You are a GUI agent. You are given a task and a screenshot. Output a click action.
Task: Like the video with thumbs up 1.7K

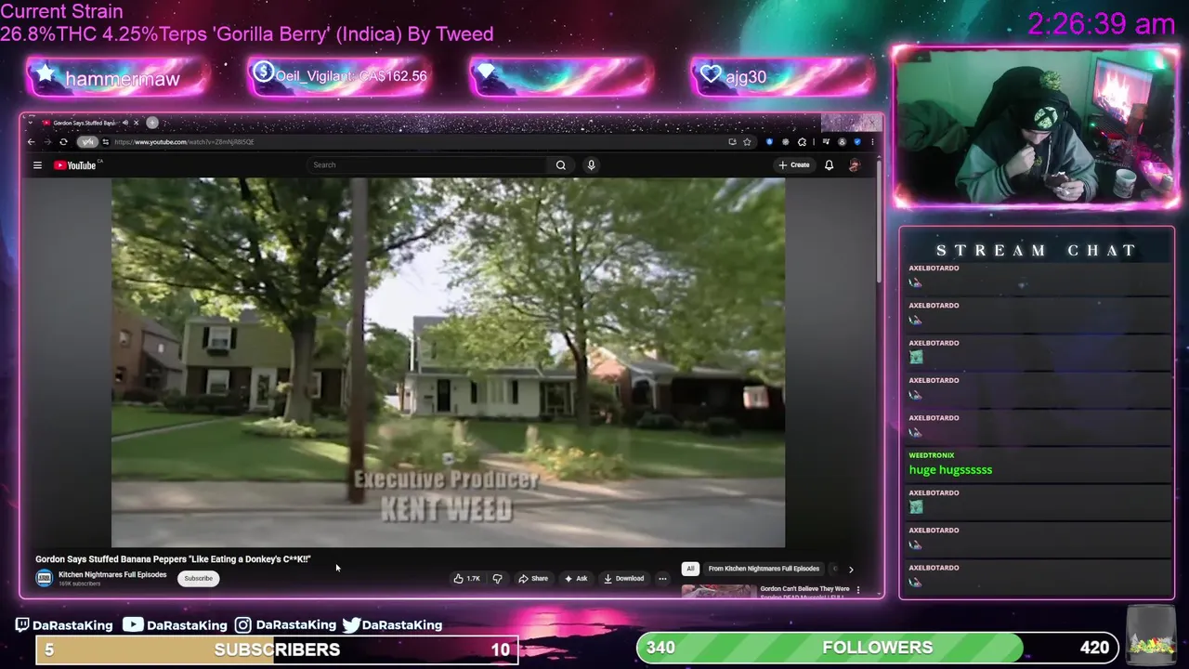click(467, 579)
